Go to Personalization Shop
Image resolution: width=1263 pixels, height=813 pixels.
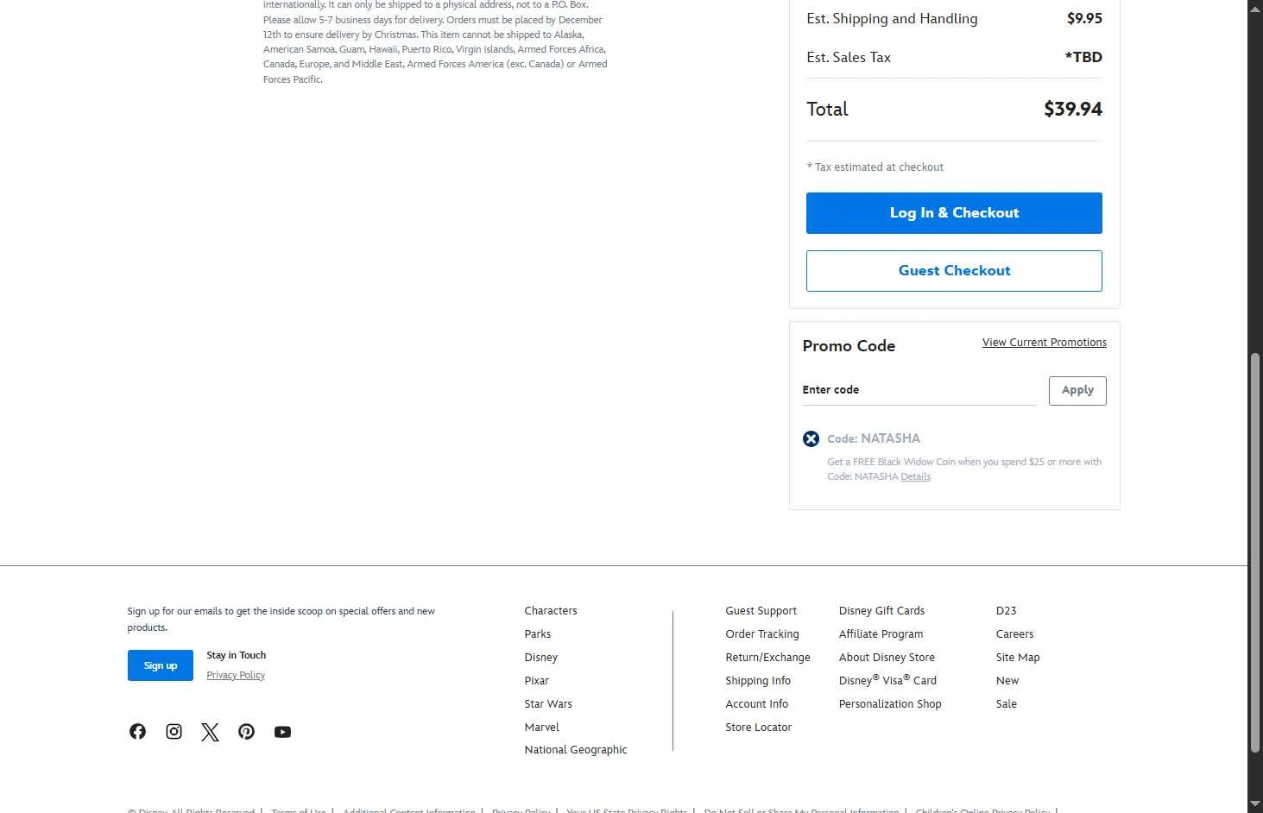[890, 703]
